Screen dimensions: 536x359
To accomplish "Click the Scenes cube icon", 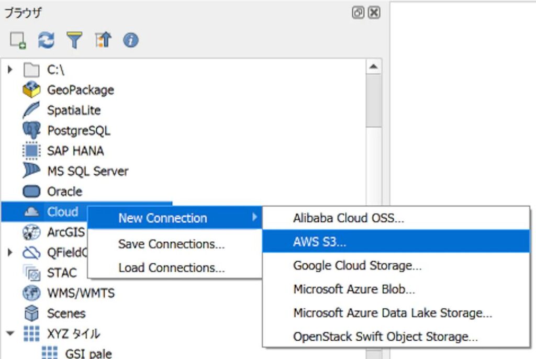I will click(31, 313).
